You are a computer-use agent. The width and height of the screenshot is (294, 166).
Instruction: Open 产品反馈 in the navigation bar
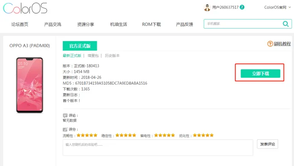[185, 24]
